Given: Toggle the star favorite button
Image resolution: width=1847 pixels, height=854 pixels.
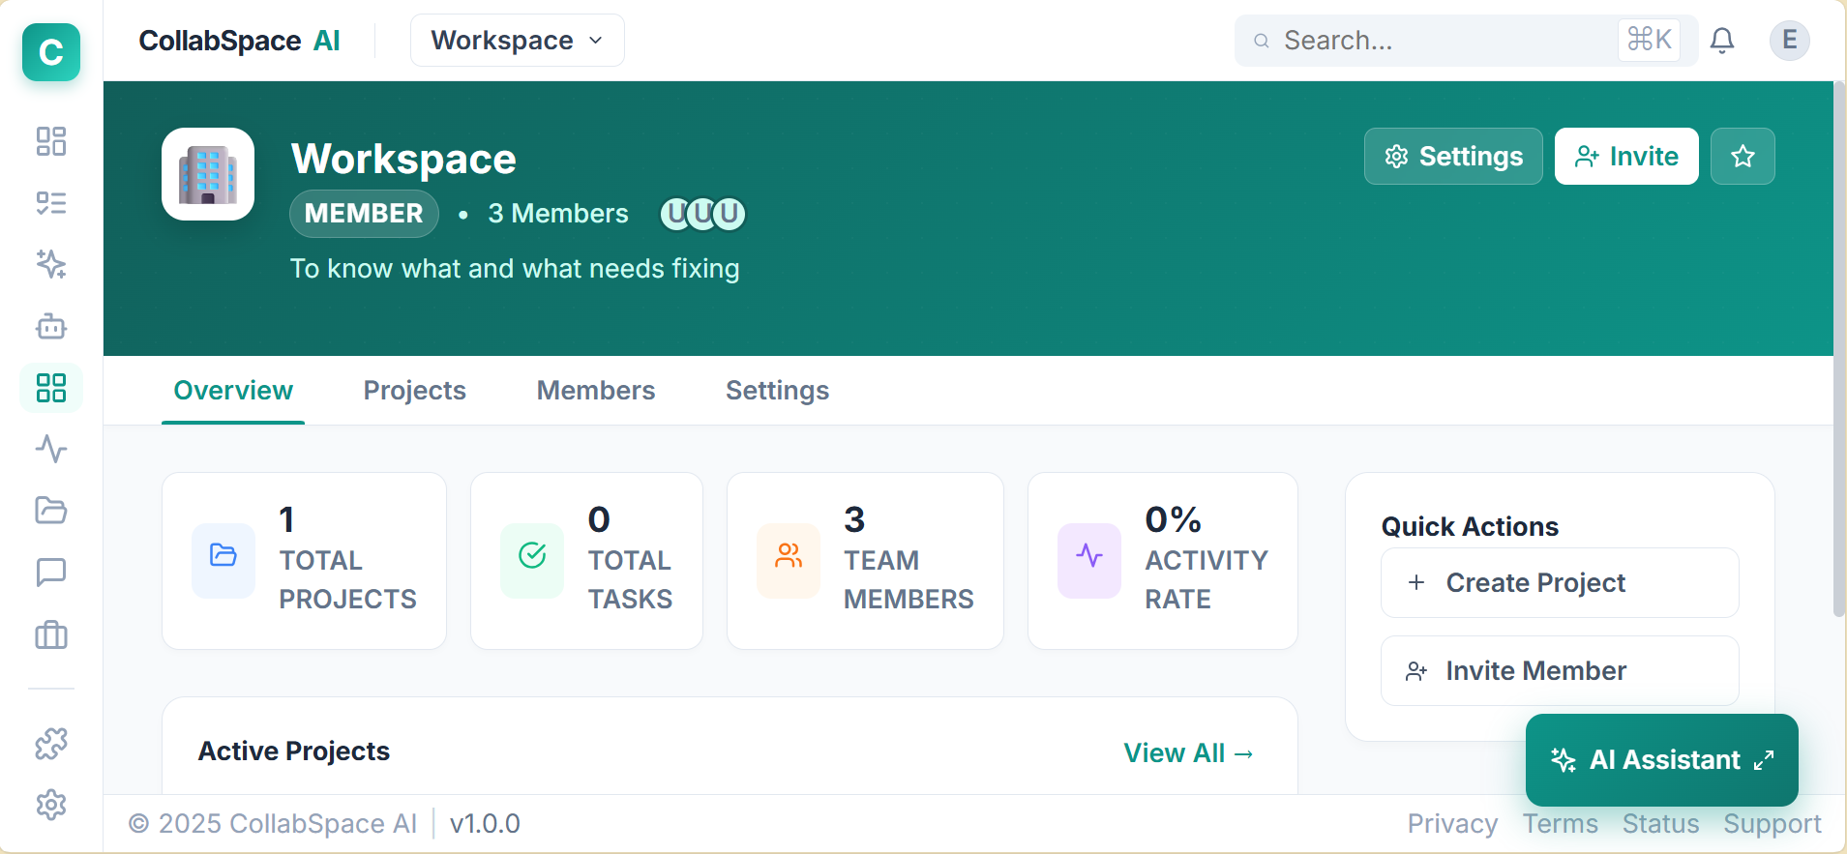Looking at the screenshot, I should coord(1743,157).
